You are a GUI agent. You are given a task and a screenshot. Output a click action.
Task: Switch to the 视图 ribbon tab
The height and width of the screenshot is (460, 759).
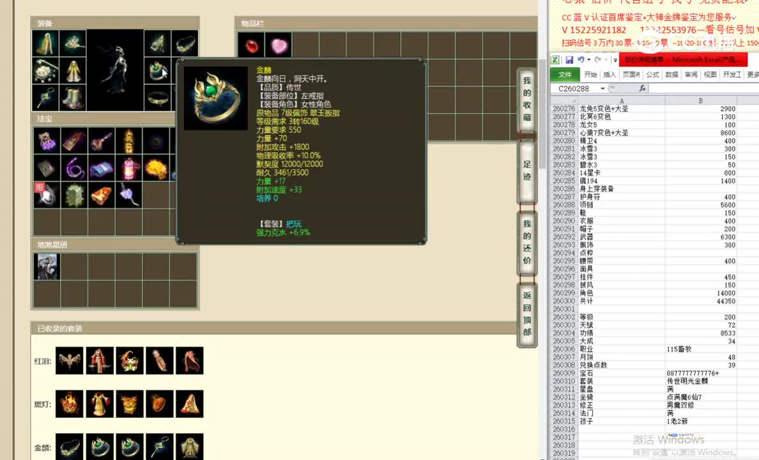[710, 75]
